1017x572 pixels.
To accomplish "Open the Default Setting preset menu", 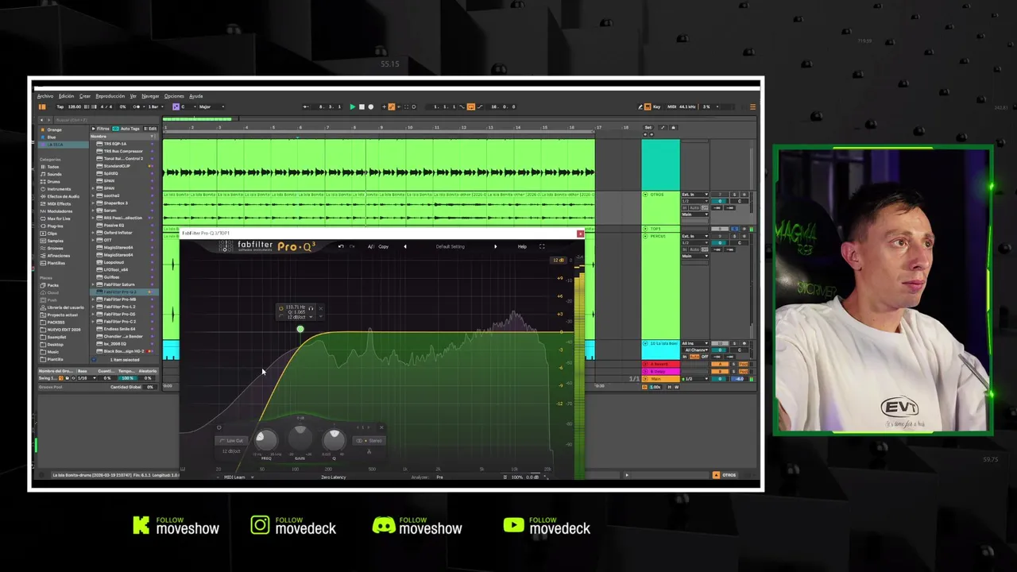I will tap(450, 246).
